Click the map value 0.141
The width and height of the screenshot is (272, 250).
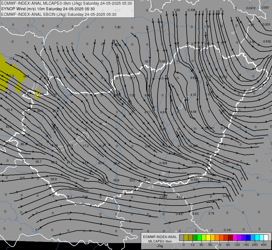pyautogui.click(x=228, y=230)
